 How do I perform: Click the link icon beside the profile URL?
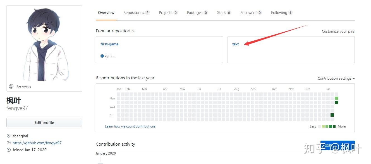8,143
